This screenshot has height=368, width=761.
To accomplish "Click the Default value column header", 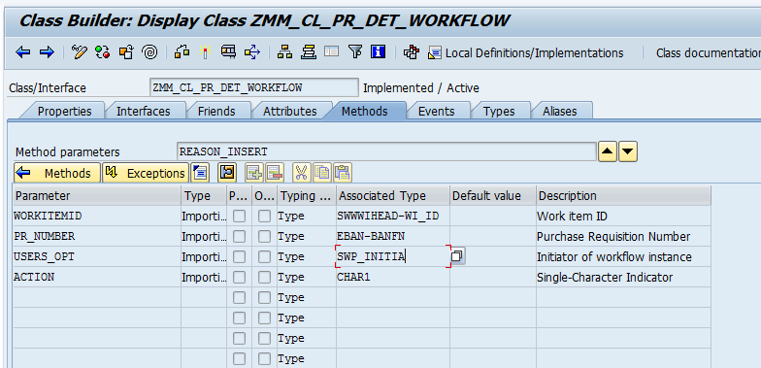I will point(493,196).
